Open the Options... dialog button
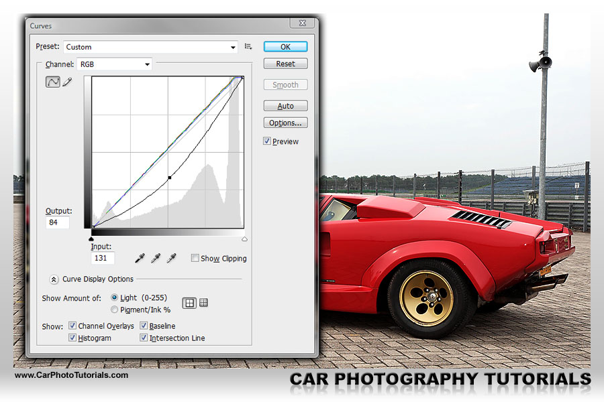 tap(285, 123)
